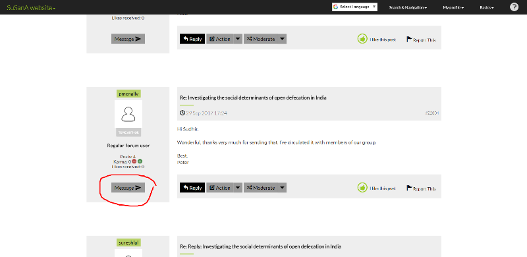
Task: Click the Posts: 4 count text
Action: [128, 157]
